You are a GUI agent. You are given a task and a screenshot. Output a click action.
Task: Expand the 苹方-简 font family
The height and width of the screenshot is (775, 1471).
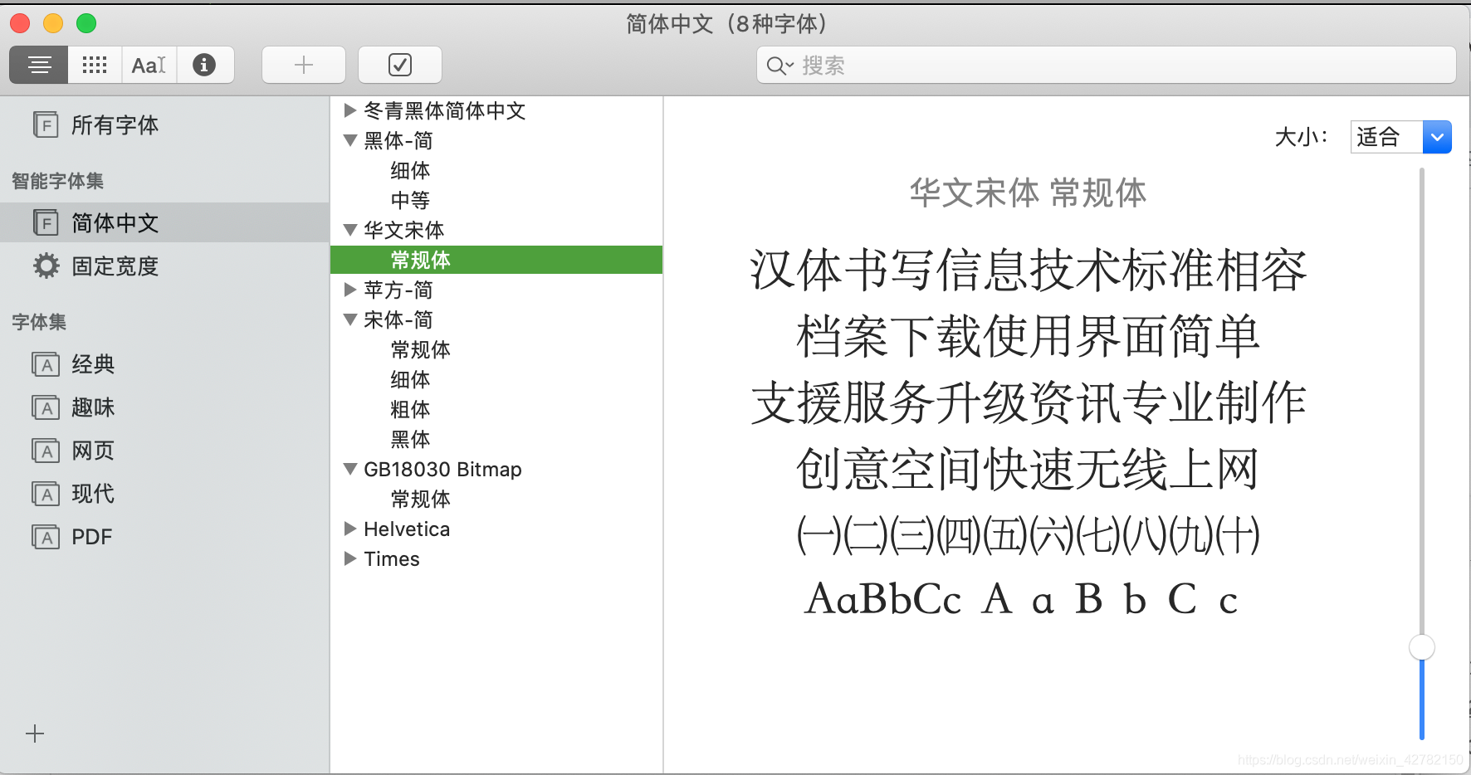350,290
